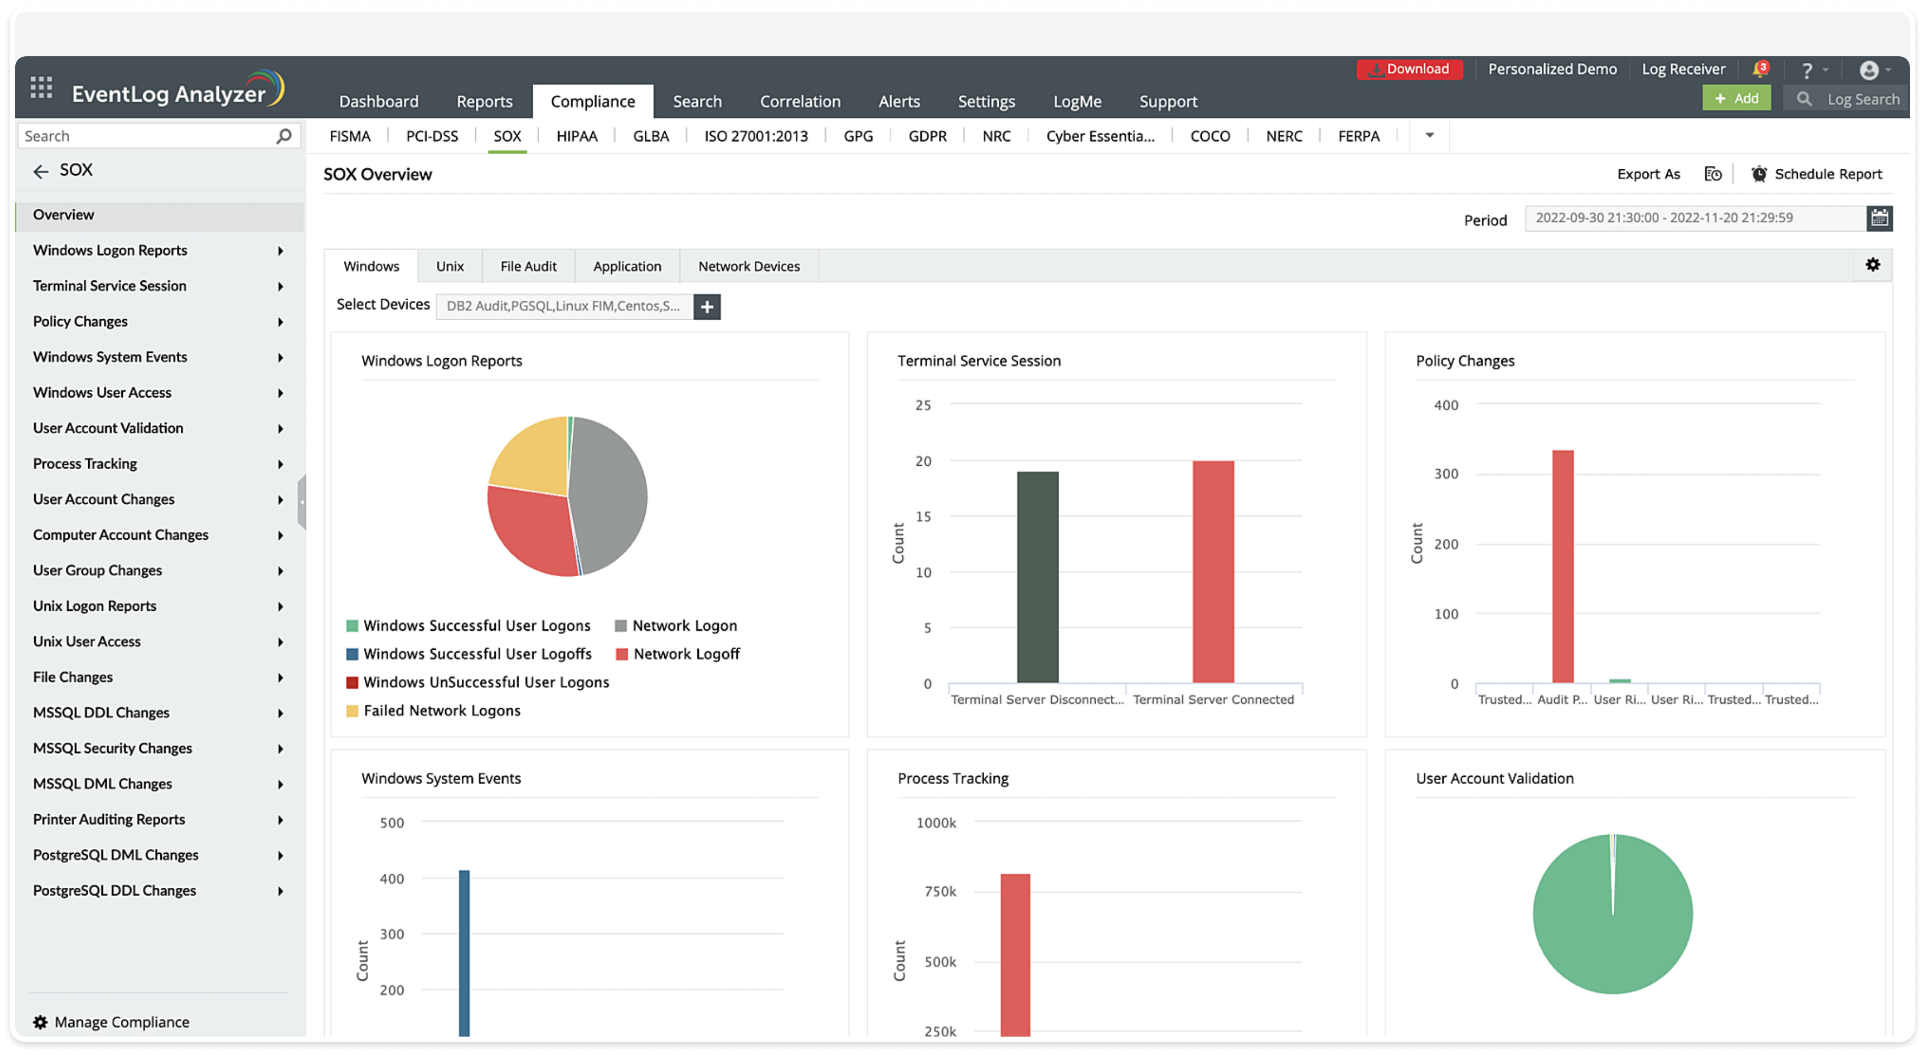Click the overview settings gear icon
This screenshot has width=1925, height=1055.
click(1872, 265)
